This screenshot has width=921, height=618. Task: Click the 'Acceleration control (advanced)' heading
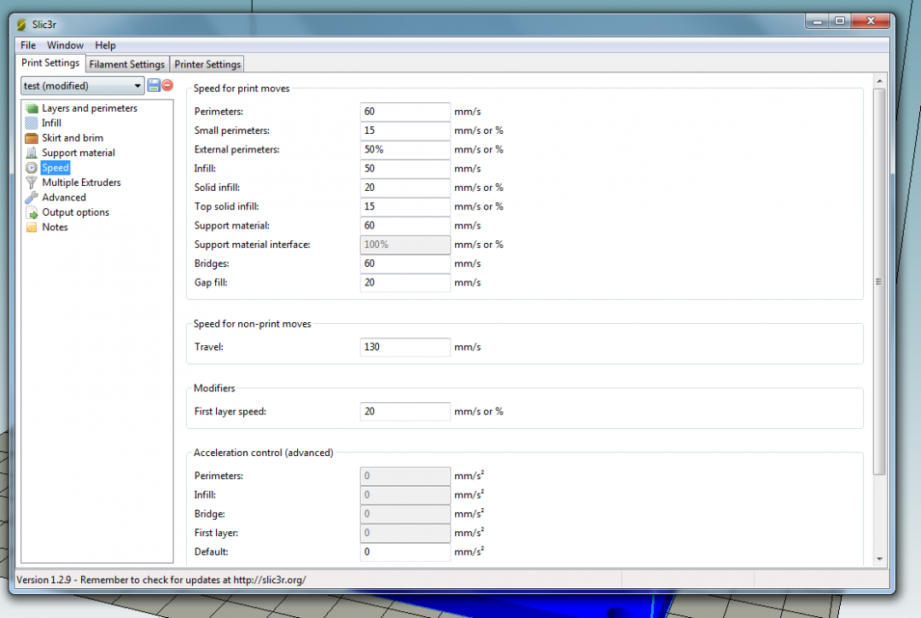pyautogui.click(x=263, y=453)
